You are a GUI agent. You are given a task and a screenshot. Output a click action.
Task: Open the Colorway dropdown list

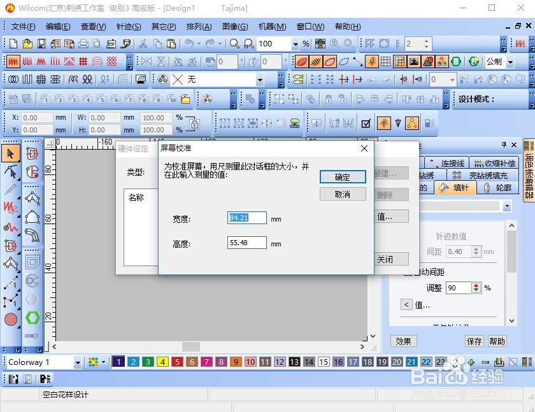click(76, 362)
